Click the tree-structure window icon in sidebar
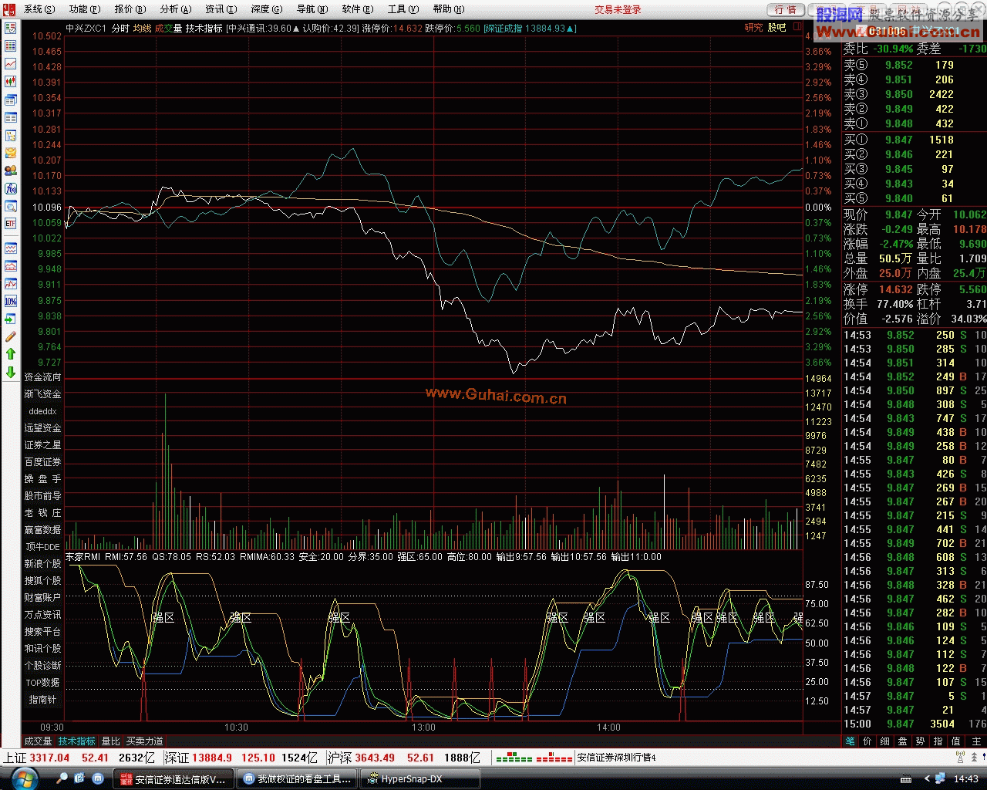This screenshot has width=987, height=790. coord(11,136)
